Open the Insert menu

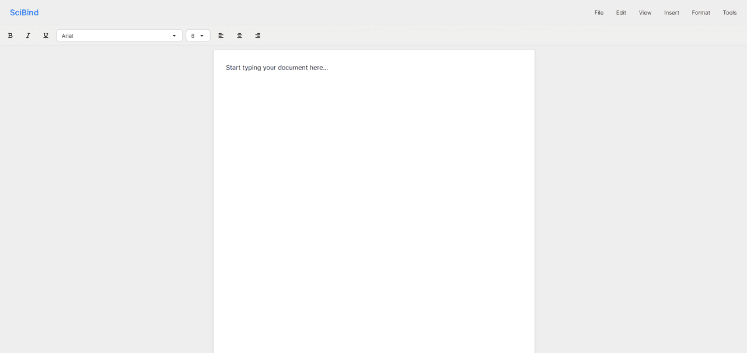pos(671,12)
